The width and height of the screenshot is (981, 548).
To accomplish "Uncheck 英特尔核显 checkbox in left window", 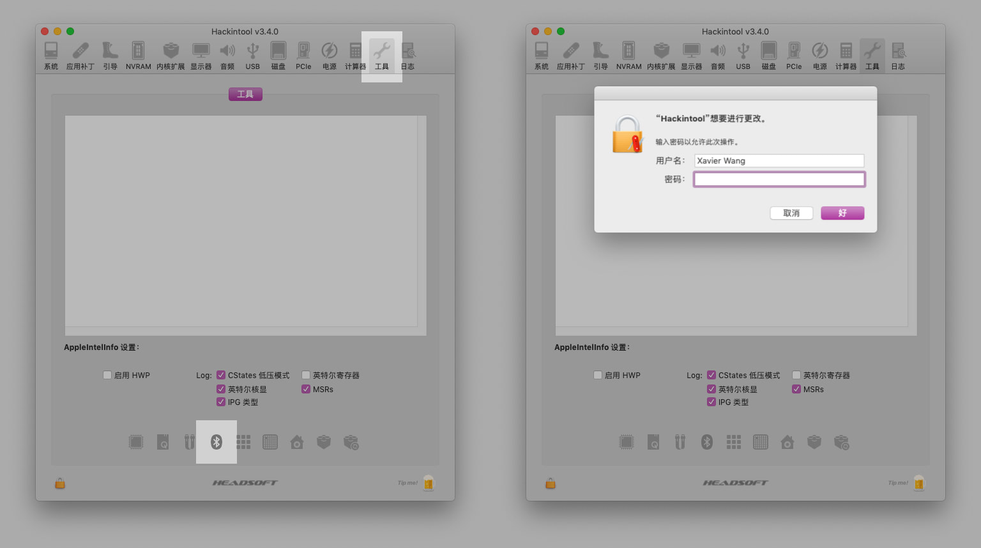I will [x=221, y=389].
